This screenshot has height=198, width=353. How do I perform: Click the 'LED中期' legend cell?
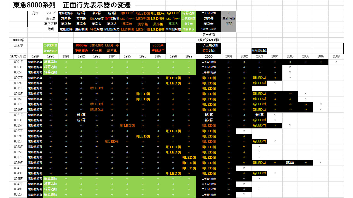(143, 29)
